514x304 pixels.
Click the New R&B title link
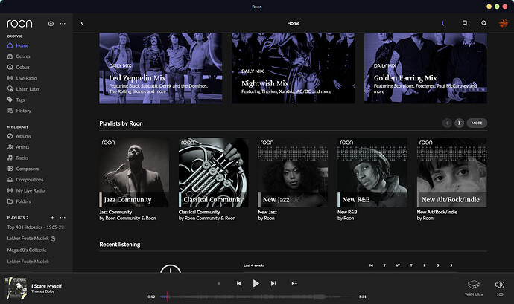(x=347, y=212)
